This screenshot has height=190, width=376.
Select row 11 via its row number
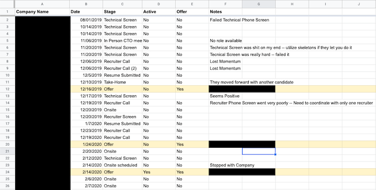pyautogui.click(x=7, y=82)
